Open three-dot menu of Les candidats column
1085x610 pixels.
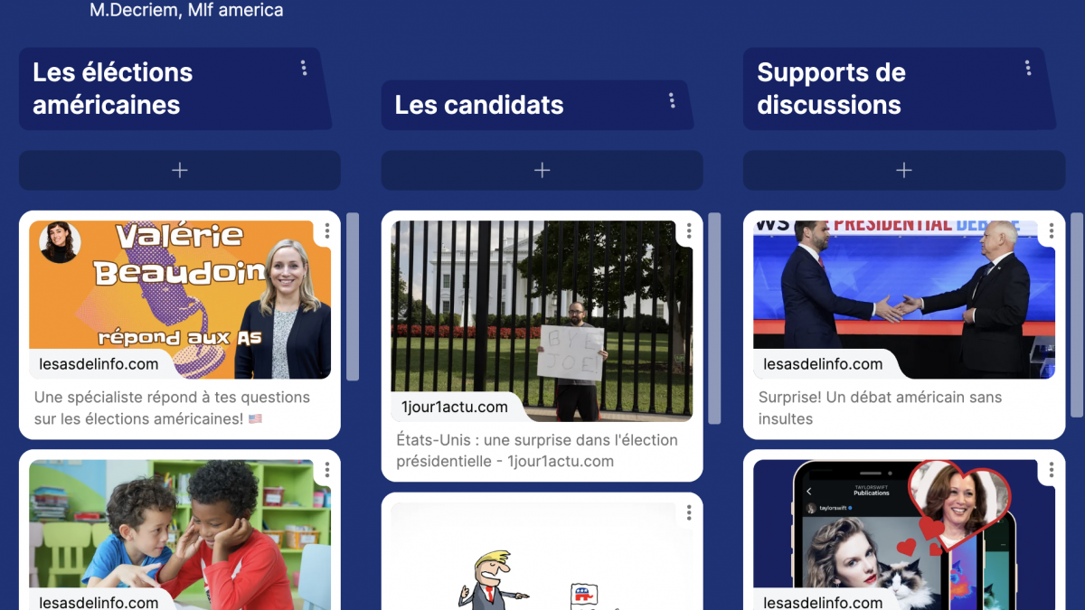click(x=672, y=100)
